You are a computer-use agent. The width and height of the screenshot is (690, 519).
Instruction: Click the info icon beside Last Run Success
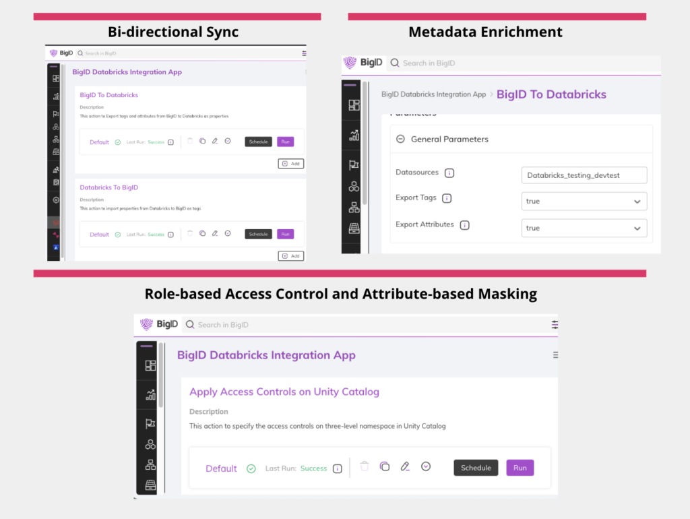tap(338, 468)
